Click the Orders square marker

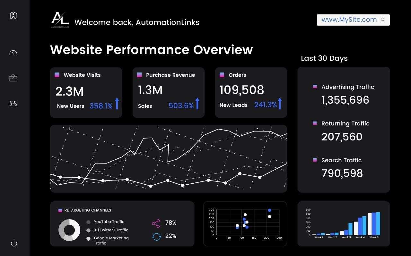tap(222, 75)
